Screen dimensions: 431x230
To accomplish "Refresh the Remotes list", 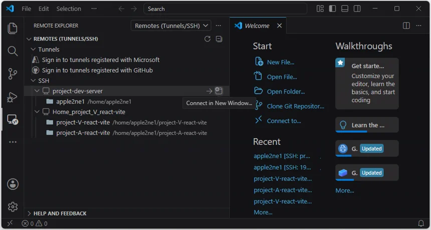I will (207, 39).
